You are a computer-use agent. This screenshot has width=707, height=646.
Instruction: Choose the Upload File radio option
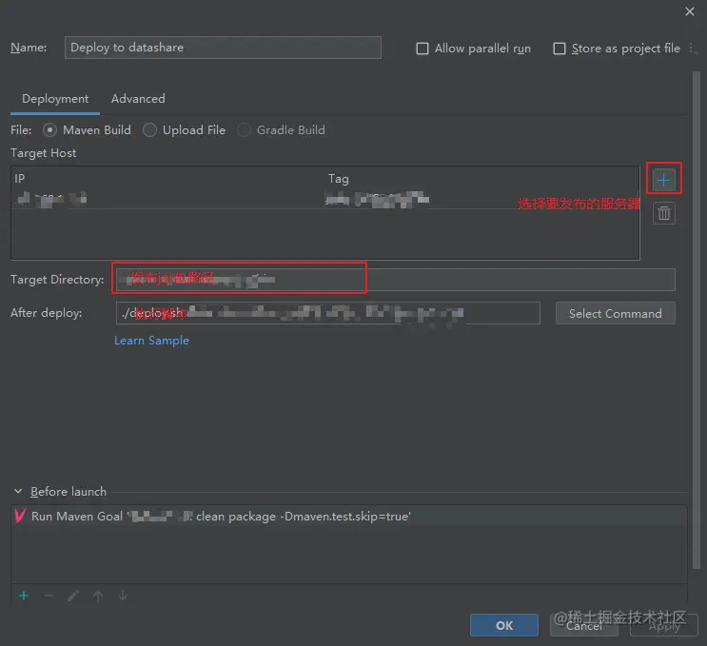[149, 129]
